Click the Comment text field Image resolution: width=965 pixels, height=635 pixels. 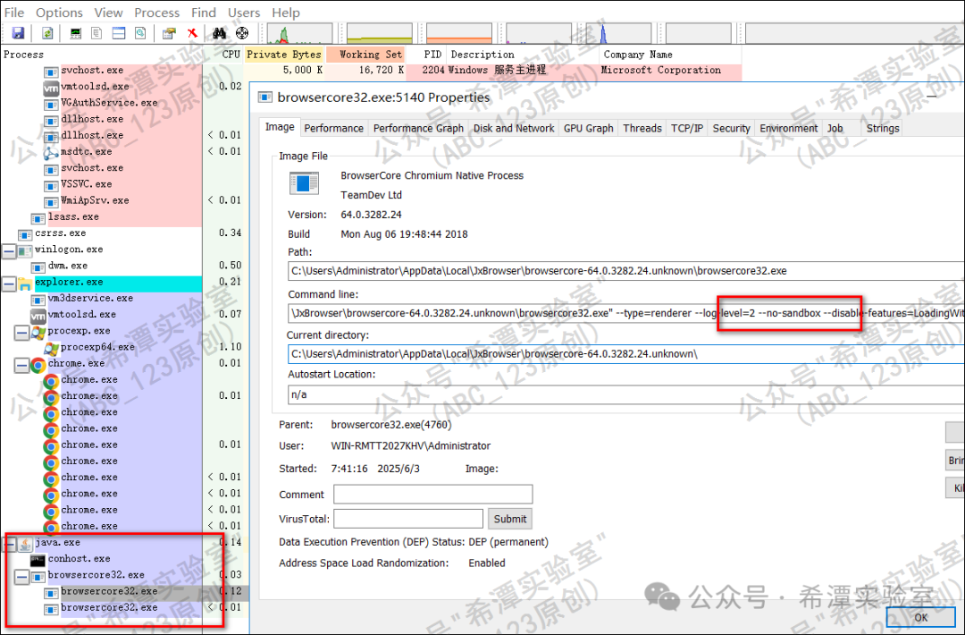tap(432, 495)
